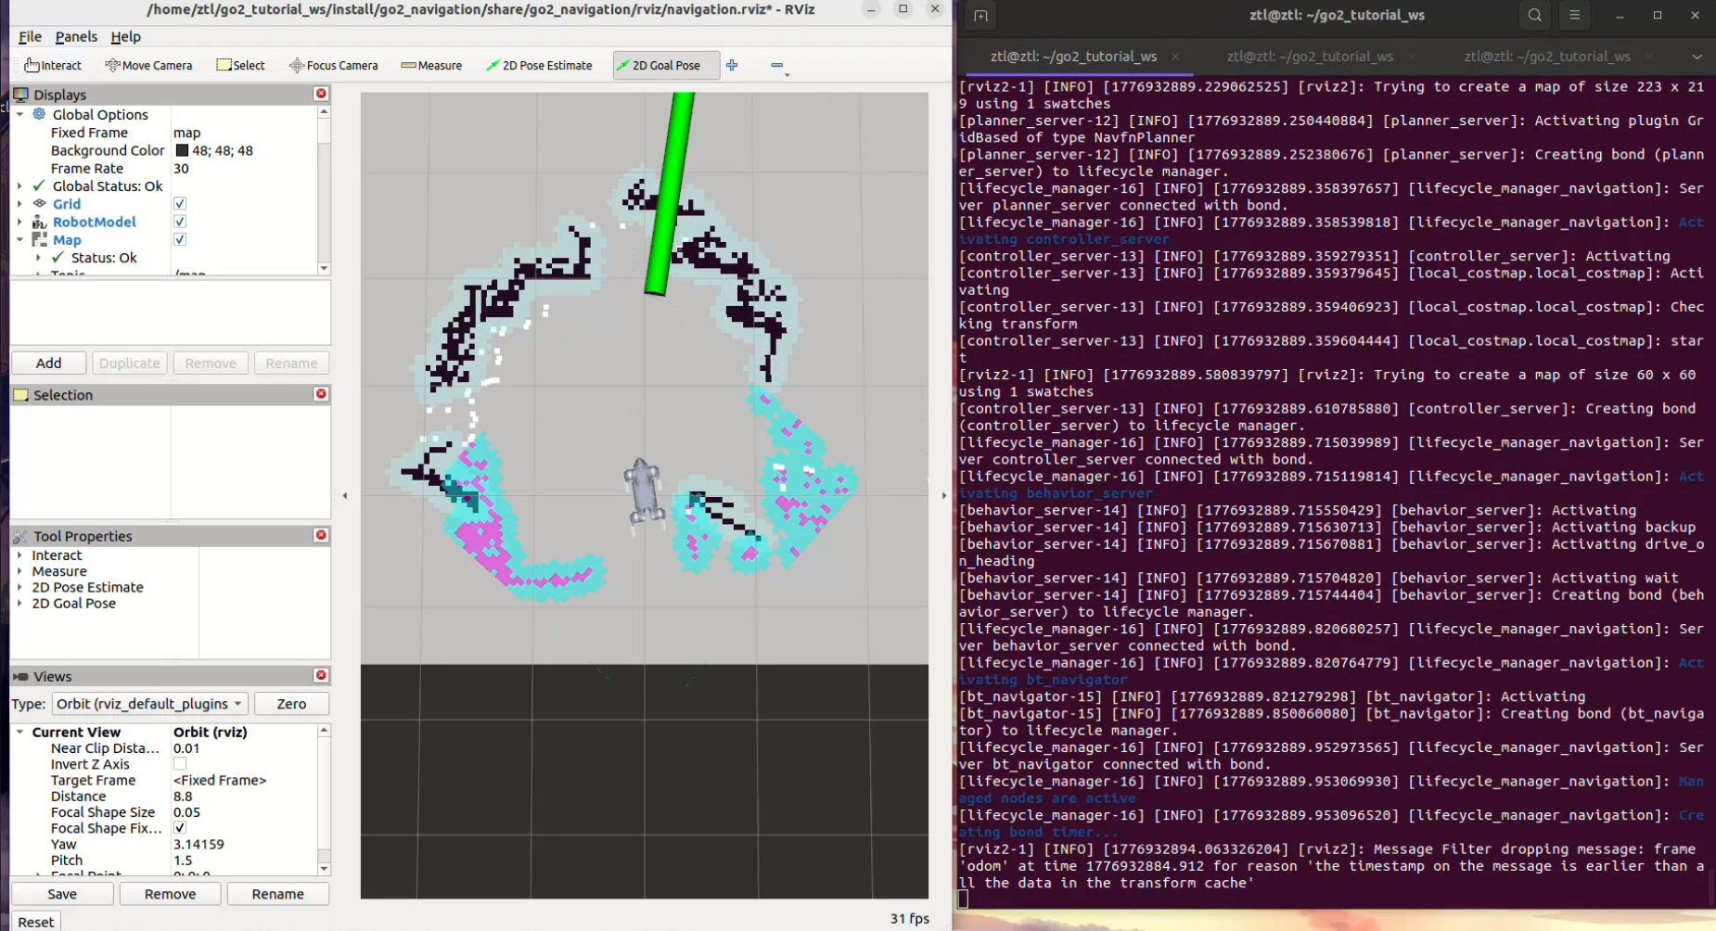1716x931 pixels.
Task: Switch to the first terminal tab
Action: 1073,57
